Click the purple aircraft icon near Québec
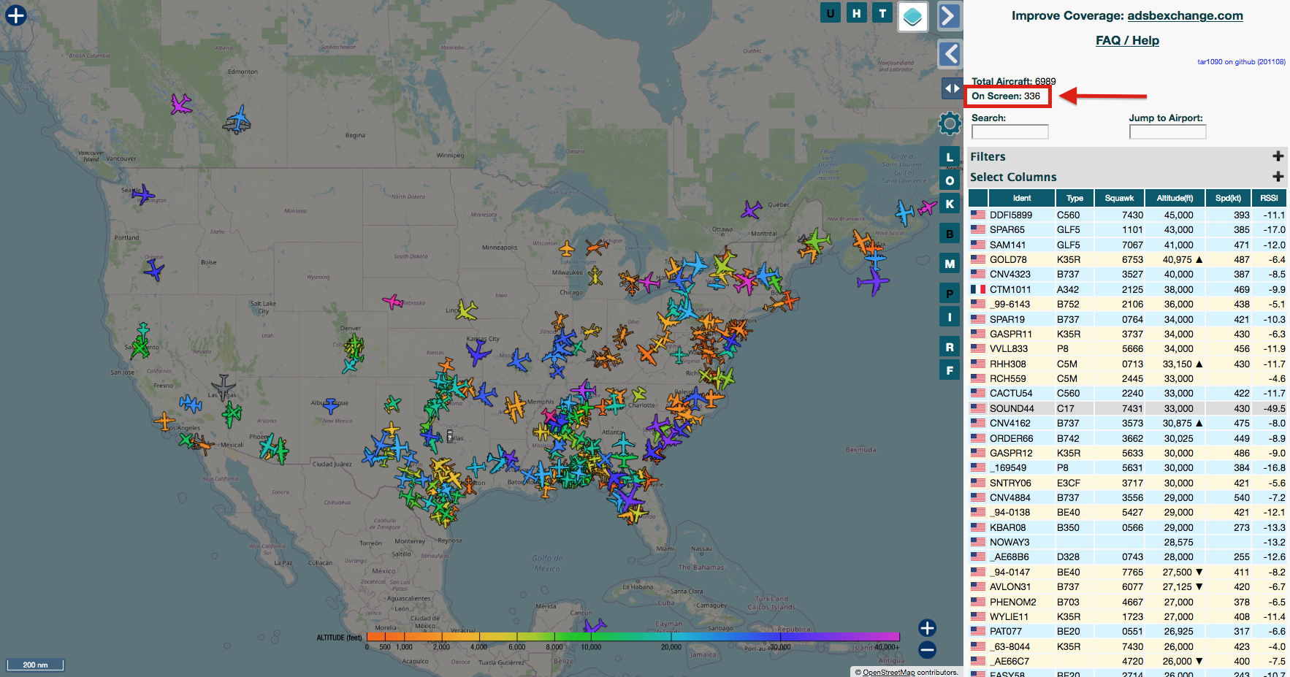1290x677 pixels. (x=752, y=210)
